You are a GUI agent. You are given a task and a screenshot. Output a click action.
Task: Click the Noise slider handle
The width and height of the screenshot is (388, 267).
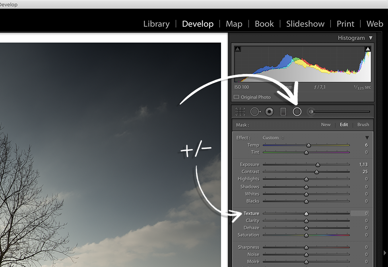click(307, 255)
